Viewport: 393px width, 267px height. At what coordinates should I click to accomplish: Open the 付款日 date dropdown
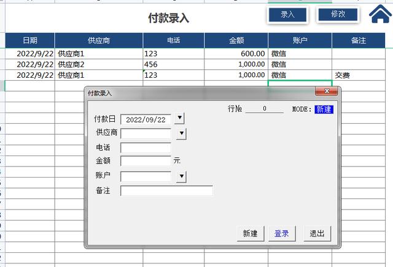tap(179, 118)
